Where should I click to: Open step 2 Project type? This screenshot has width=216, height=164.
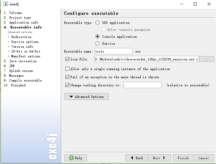coord(17,18)
